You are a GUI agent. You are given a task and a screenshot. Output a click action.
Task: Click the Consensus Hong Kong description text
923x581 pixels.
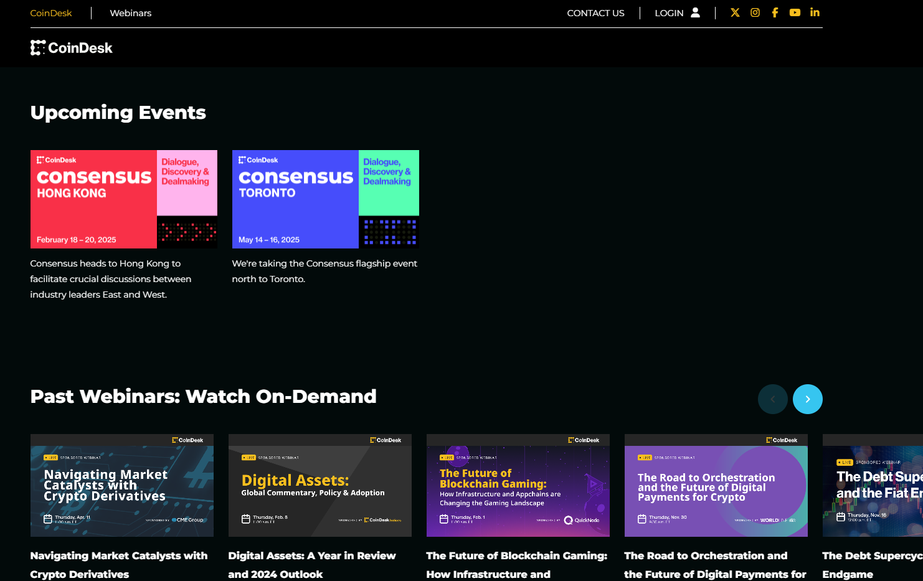coord(111,279)
